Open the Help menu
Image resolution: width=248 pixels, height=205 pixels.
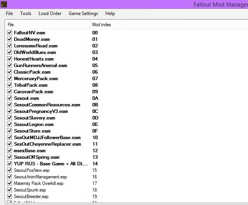[110, 13]
